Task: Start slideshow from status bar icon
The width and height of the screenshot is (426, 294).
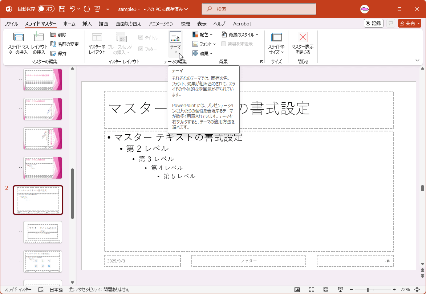Action: [340, 289]
